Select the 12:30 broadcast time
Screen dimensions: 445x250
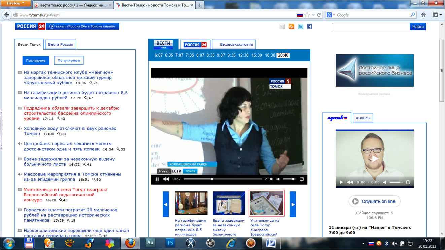(243, 55)
